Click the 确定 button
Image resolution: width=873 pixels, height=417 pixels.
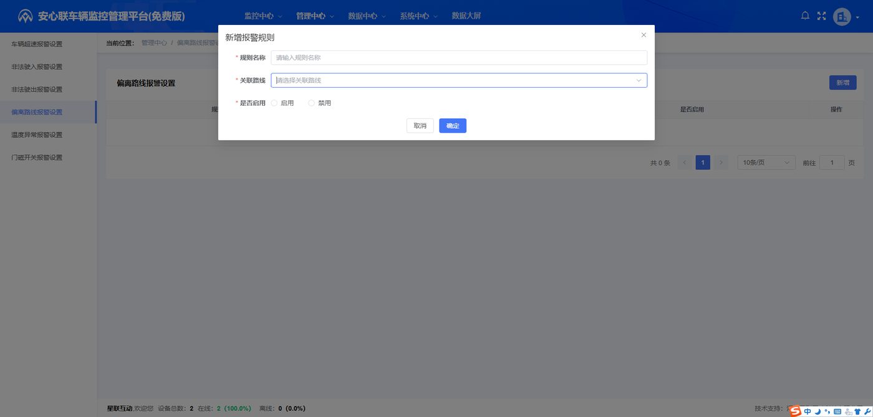point(453,126)
